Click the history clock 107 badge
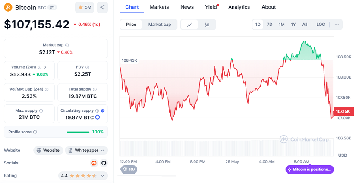The width and height of the screenshot is (356, 183). tap(129, 169)
